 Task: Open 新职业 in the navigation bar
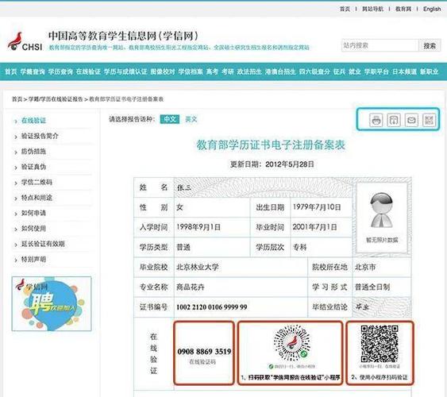click(430, 71)
